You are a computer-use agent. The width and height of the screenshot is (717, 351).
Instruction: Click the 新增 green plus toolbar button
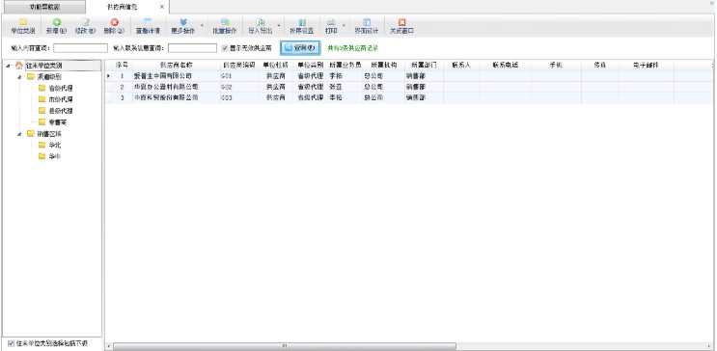click(x=56, y=26)
